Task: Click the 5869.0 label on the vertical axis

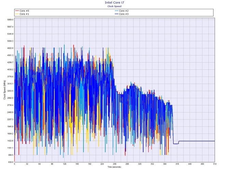Action: [x=10, y=19]
